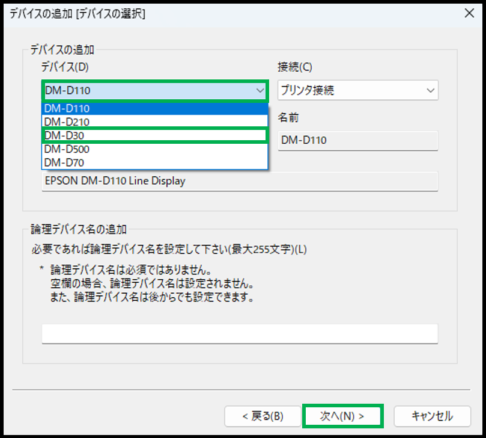
Task: Select DM-D110 in the open device list
Action: coord(154,109)
